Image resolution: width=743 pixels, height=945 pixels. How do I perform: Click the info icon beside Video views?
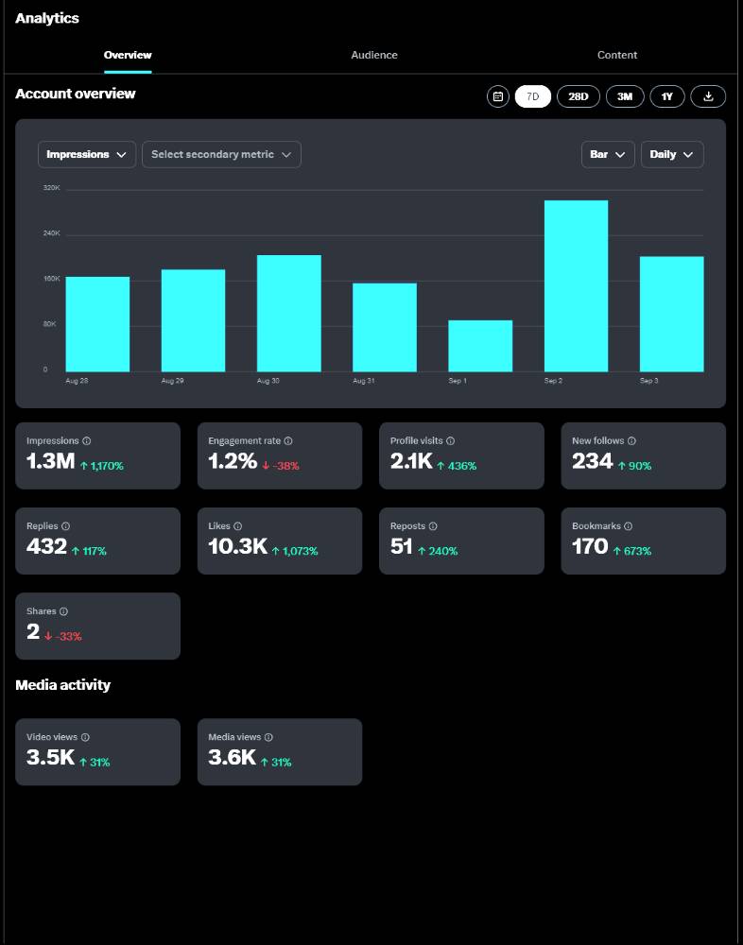(x=85, y=737)
